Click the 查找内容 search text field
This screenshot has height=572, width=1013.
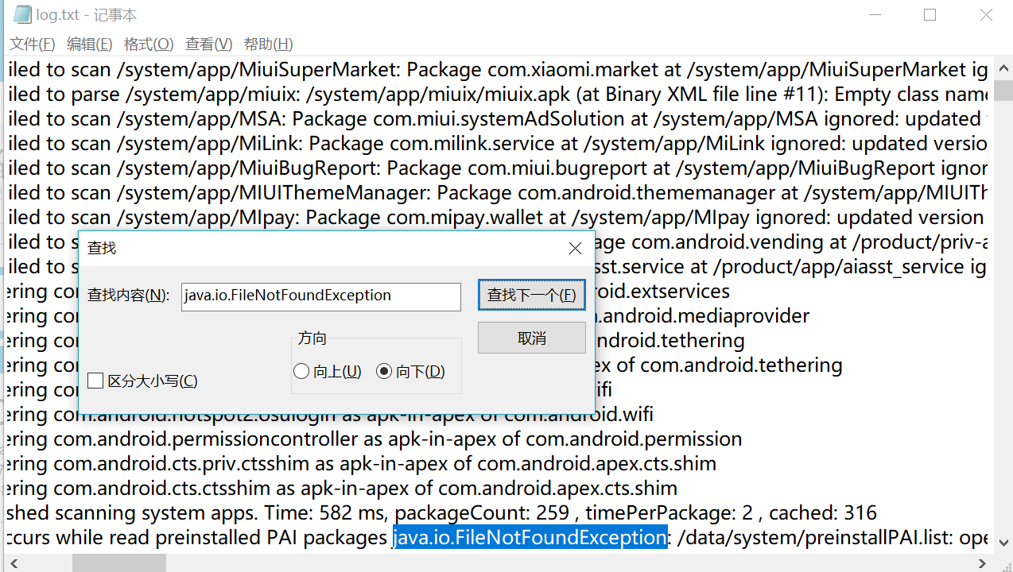pyautogui.click(x=320, y=296)
